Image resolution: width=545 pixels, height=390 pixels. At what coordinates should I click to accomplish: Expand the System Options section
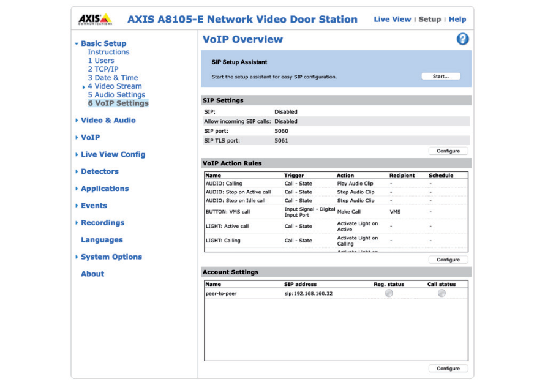click(x=111, y=257)
